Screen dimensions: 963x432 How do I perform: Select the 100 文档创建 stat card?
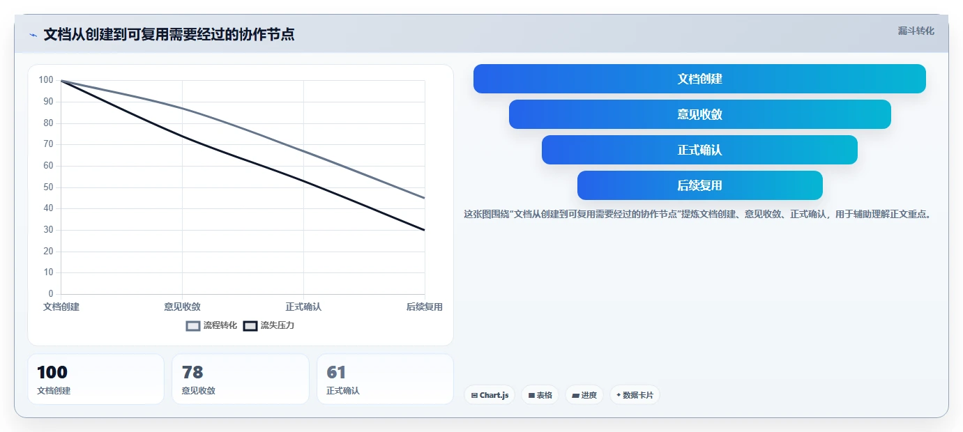pos(96,379)
